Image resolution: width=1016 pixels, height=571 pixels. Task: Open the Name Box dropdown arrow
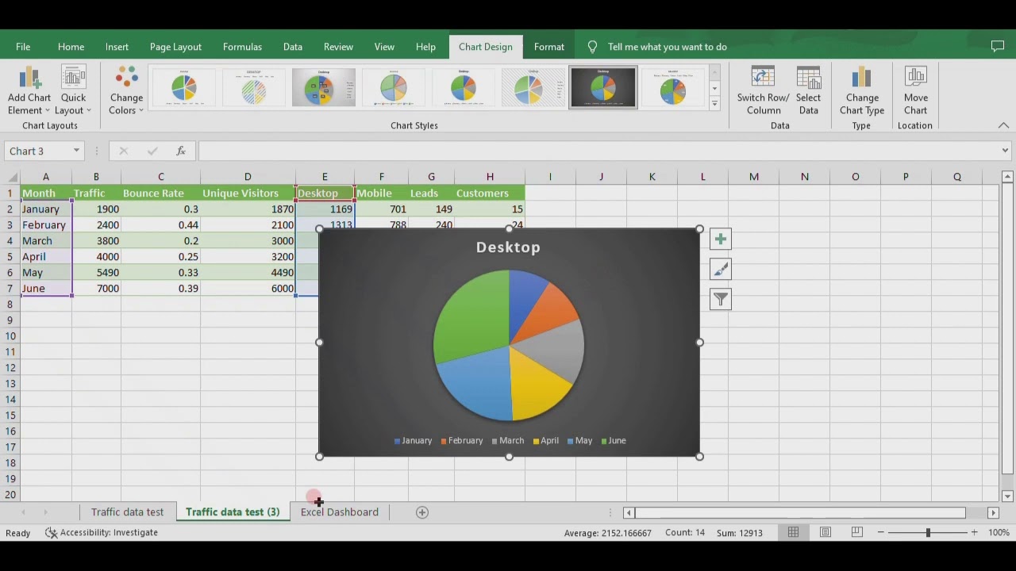point(76,151)
